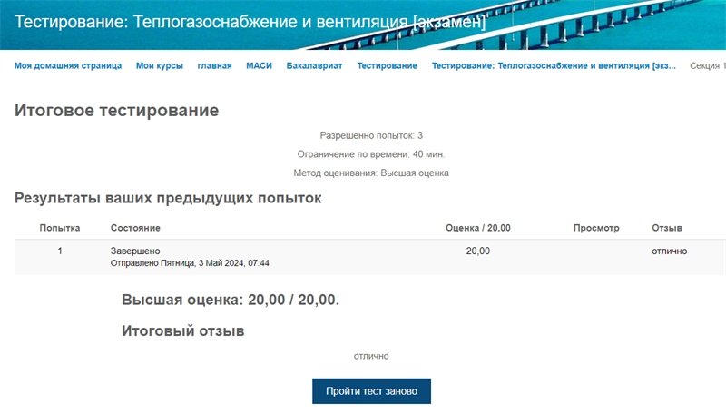Click the "Высшая оценка: 20,00 / 20,00." text
The width and height of the screenshot is (726, 414).
point(231,301)
